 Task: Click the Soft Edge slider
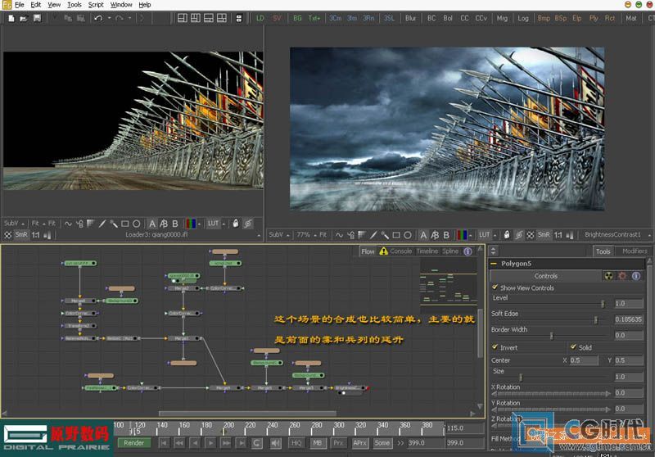[x=551, y=320]
